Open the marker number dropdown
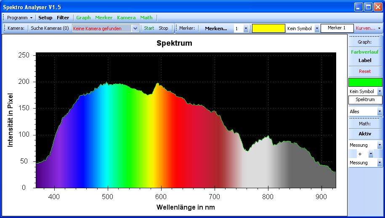 coord(246,29)
